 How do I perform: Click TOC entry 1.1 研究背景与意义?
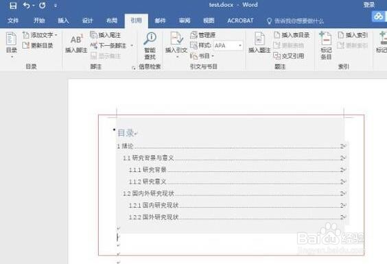(x=234, y=158)
